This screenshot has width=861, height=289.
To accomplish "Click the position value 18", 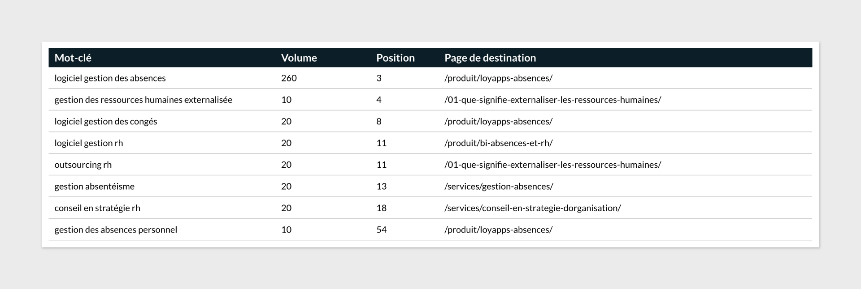I will (381, 208).
